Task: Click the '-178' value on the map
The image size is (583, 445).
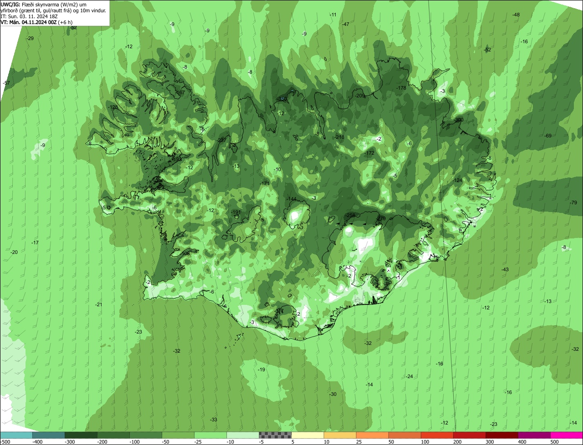Action: 401,88
